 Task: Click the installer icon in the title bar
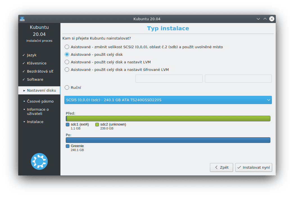(x=22, y=19)
